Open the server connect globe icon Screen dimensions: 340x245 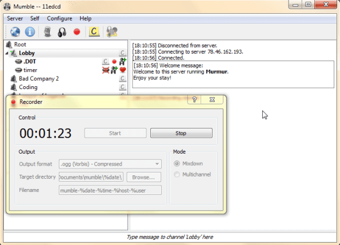click(15, 32)
